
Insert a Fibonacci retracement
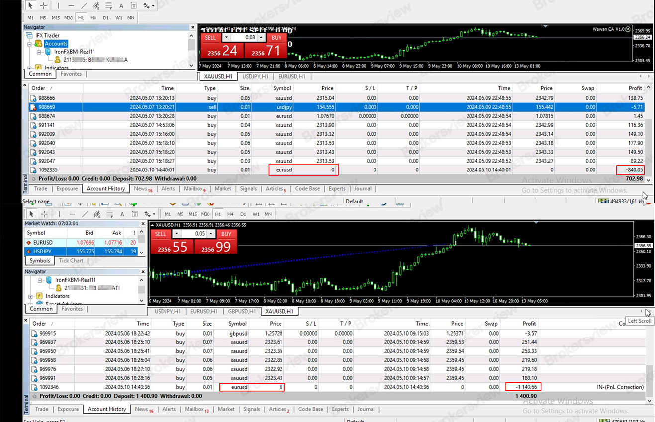click(x=109, y=5)
